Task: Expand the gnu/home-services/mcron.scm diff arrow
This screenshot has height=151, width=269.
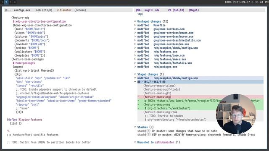Action: click(x=135, y=36)
